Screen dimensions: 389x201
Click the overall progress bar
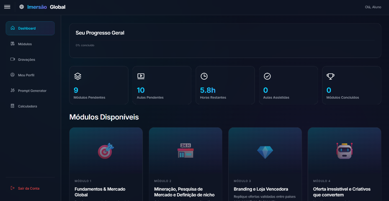click(225, 40)
